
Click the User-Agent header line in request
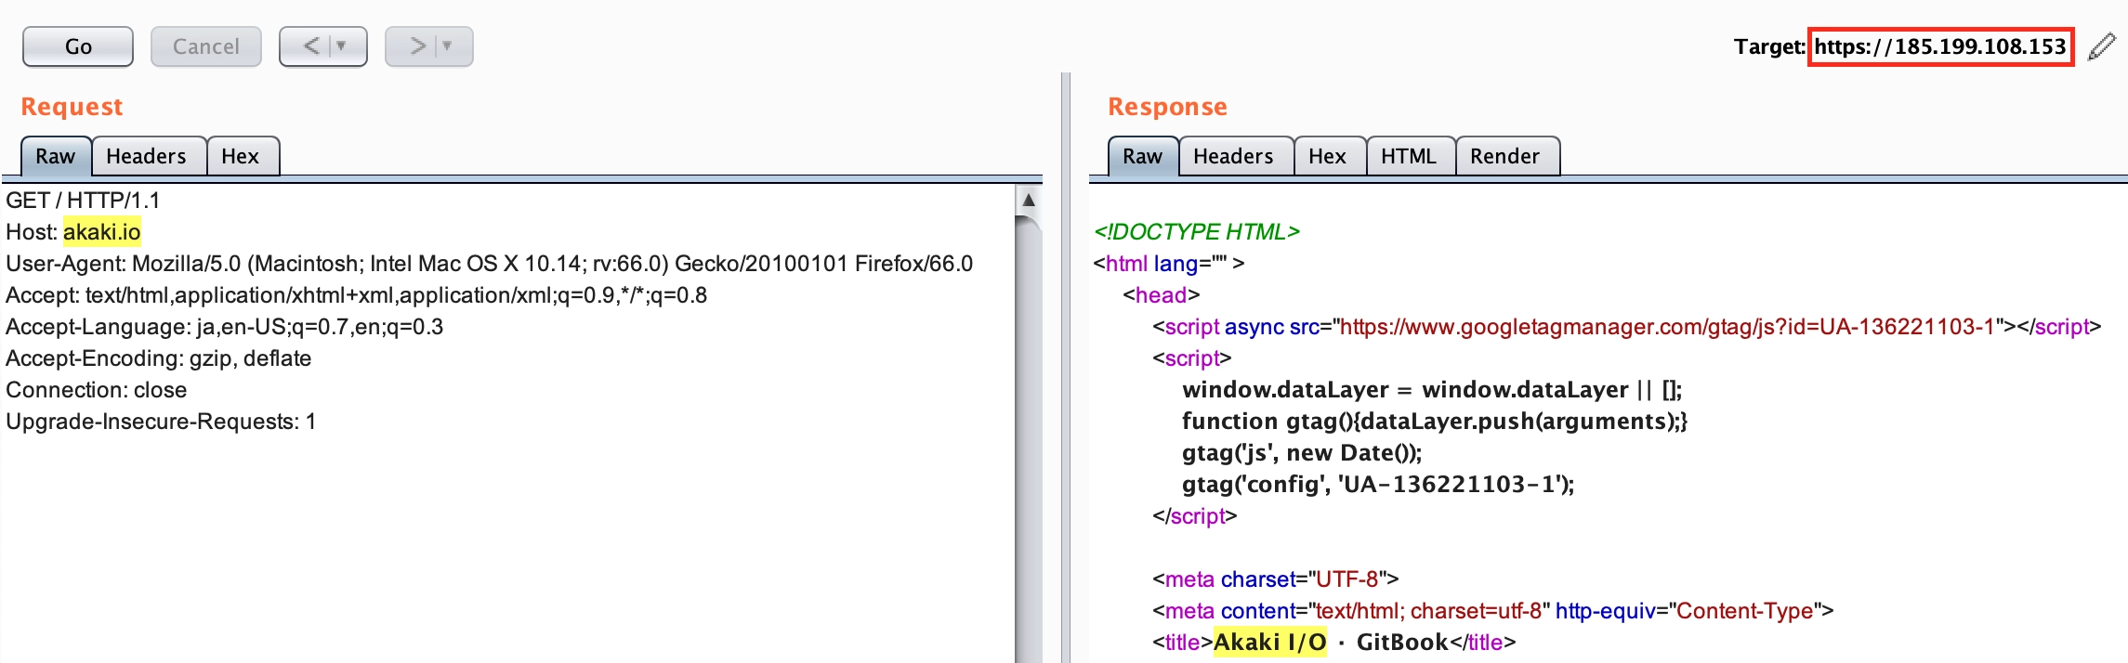click(x=489, y=264)
